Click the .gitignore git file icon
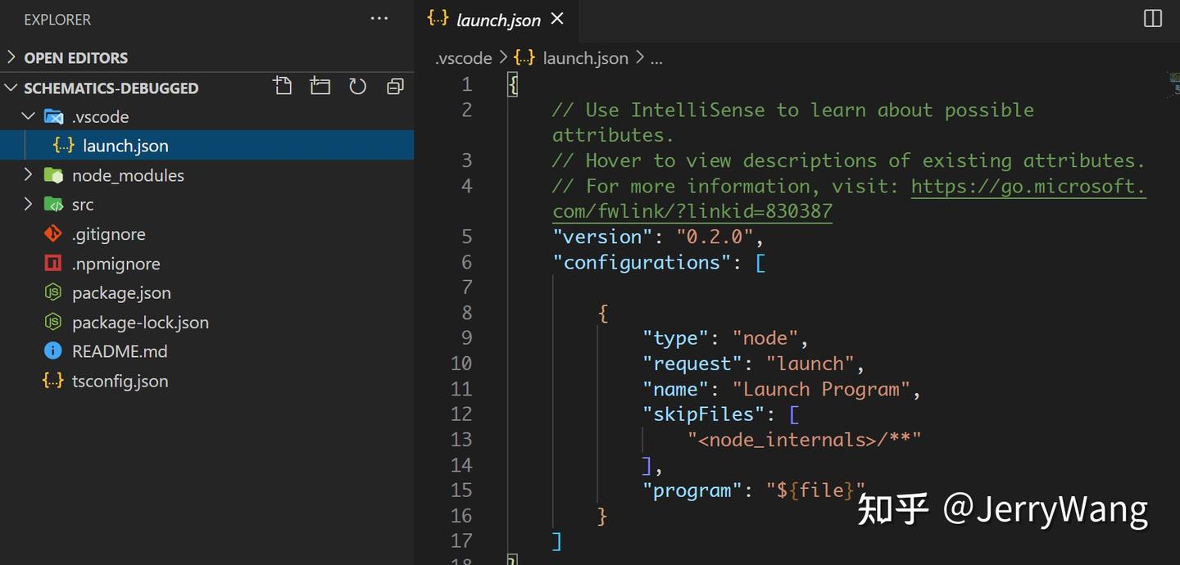The height and width of the screenshot is (565, 1180). [x=53, y=234]
